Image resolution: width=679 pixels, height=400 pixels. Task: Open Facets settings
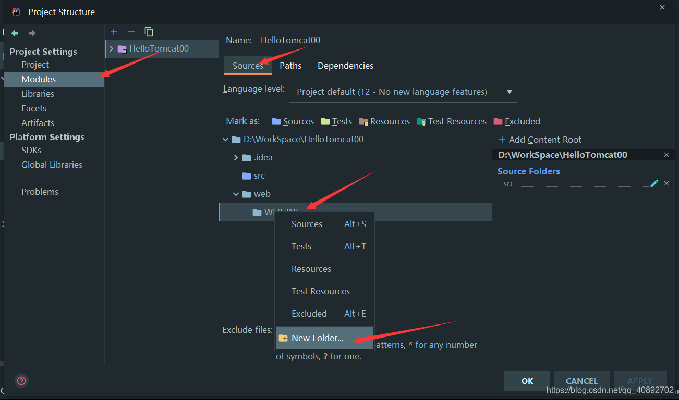(34, 108)
